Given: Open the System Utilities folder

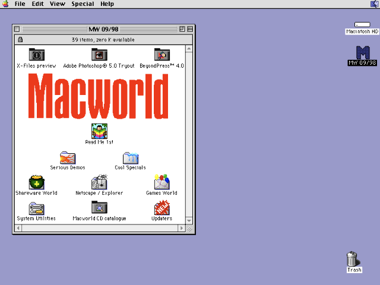Looking at the screenshot, I should point(37,208).
